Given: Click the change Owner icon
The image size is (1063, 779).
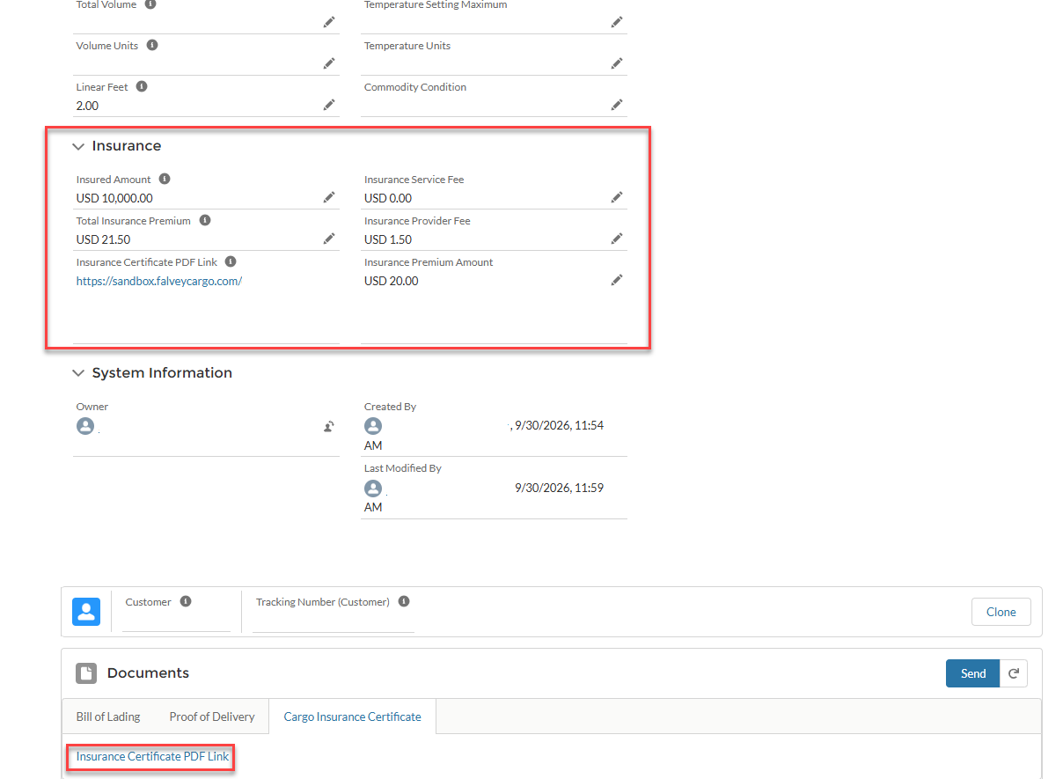Looking at the screenshot, I should pyautogui.click(x=329, y=427).
